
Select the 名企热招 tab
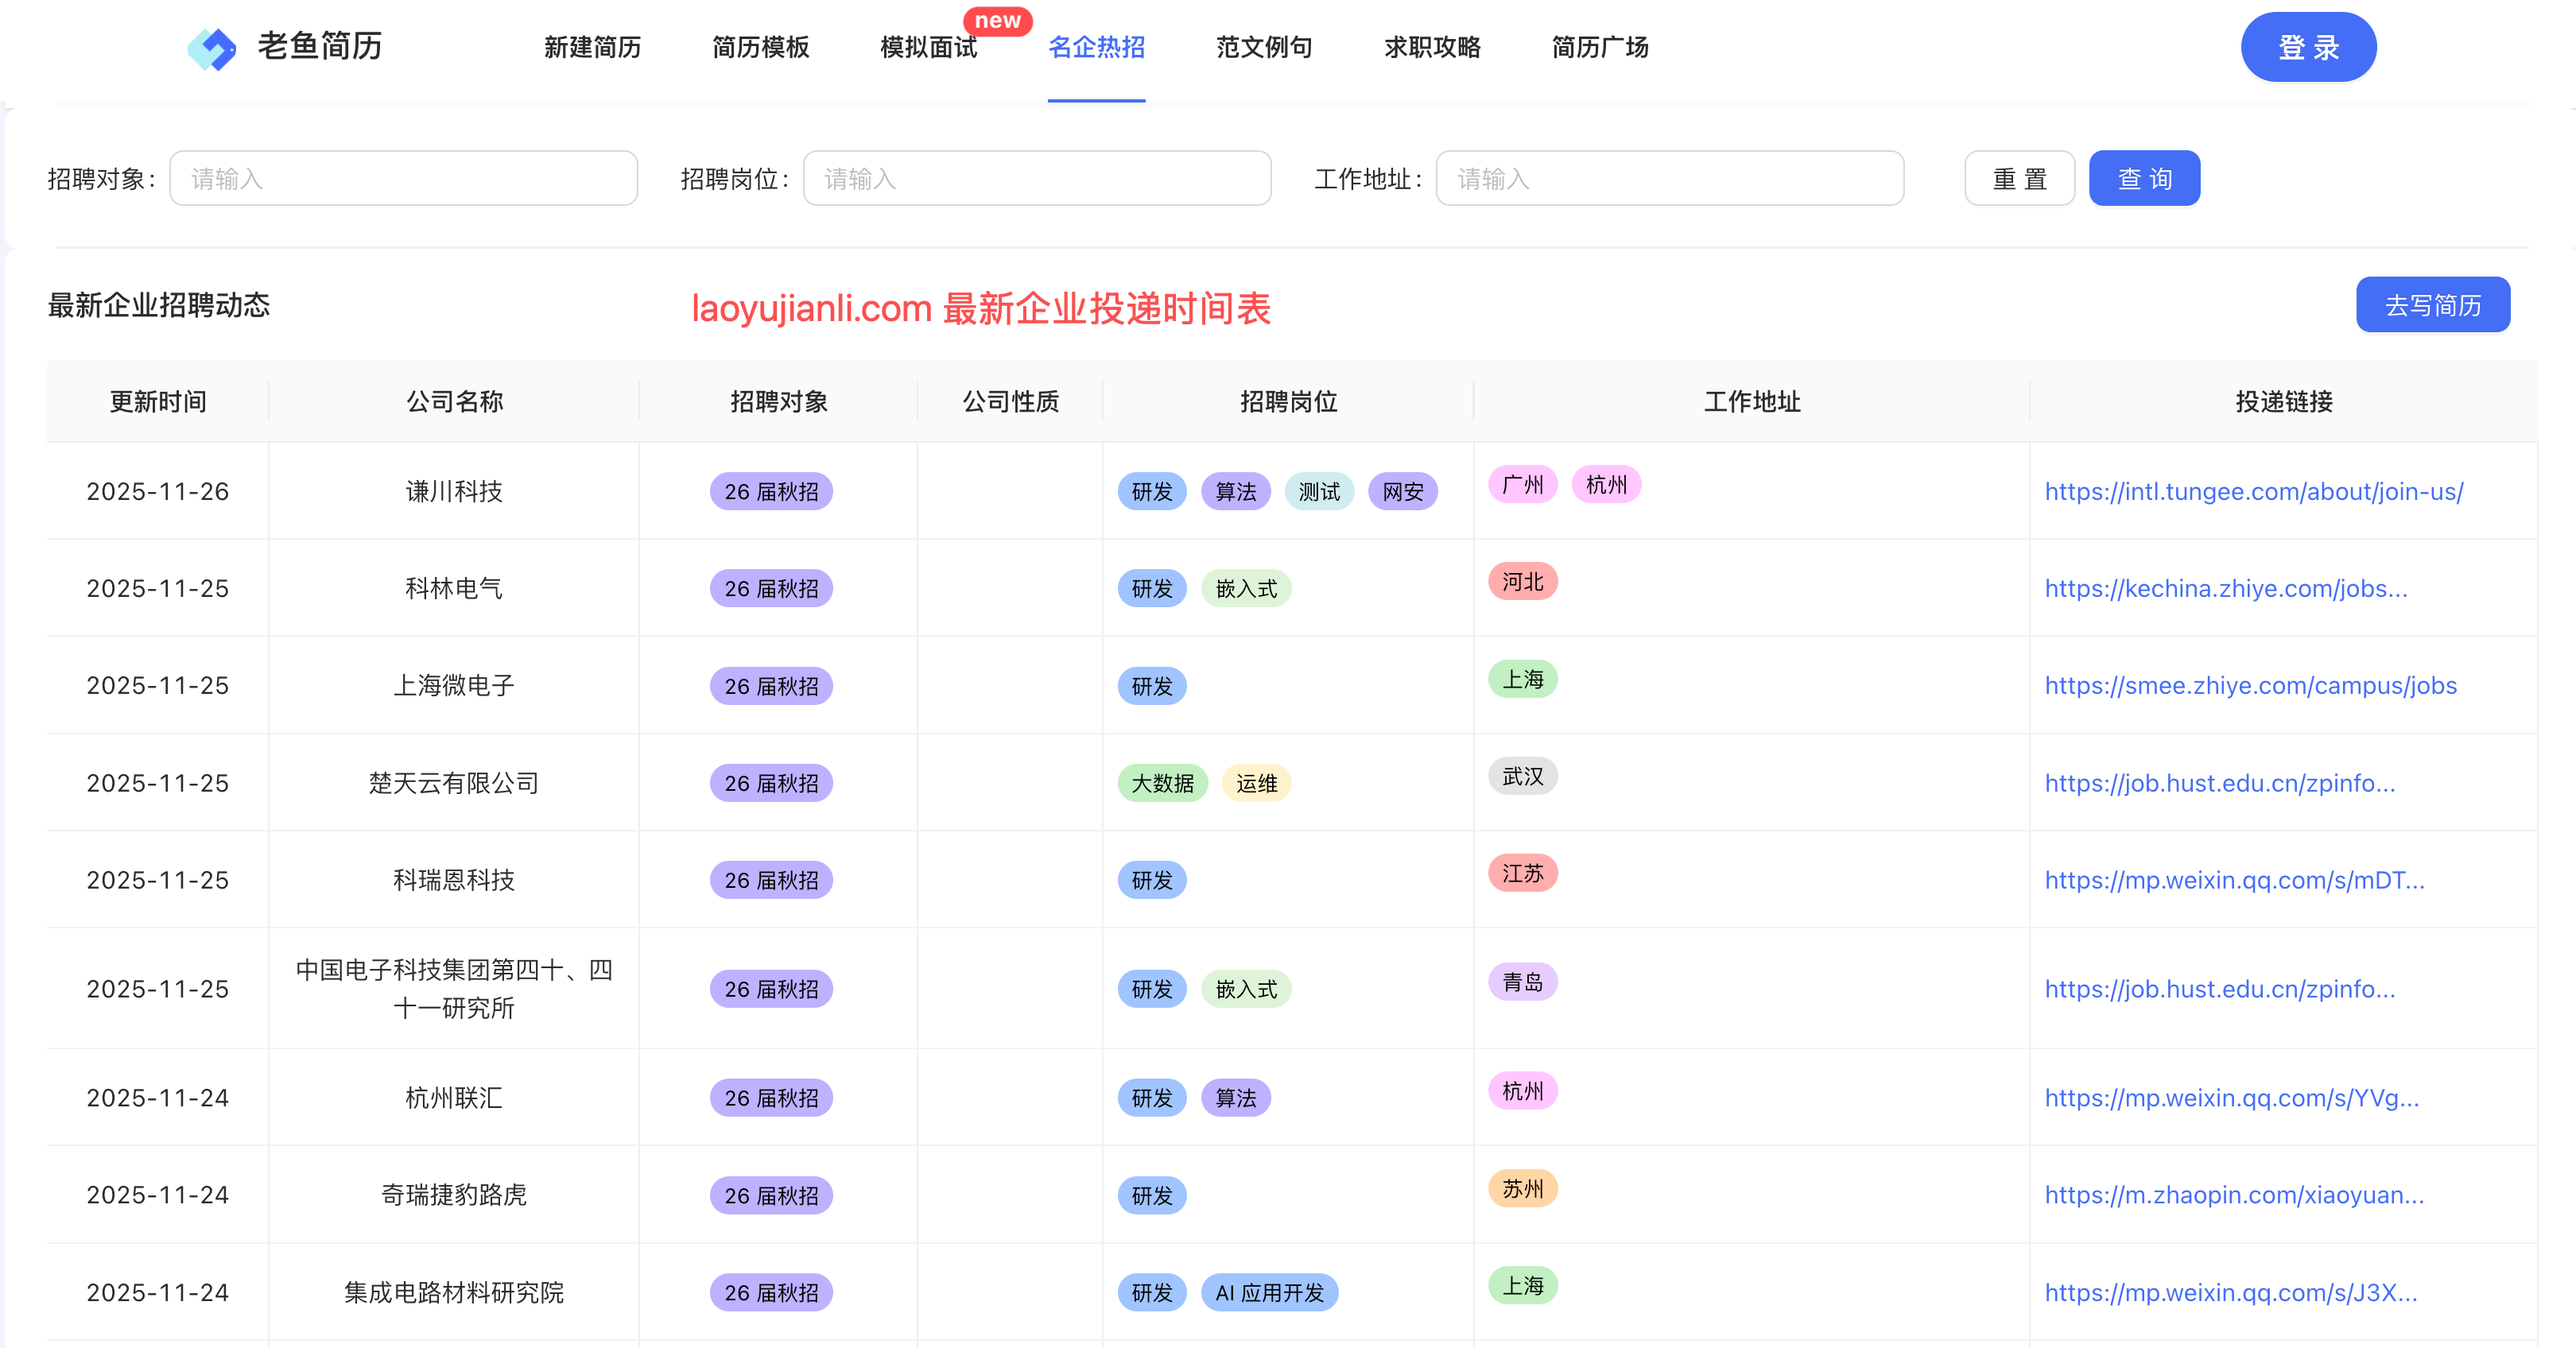click(x=1096, y=48)
